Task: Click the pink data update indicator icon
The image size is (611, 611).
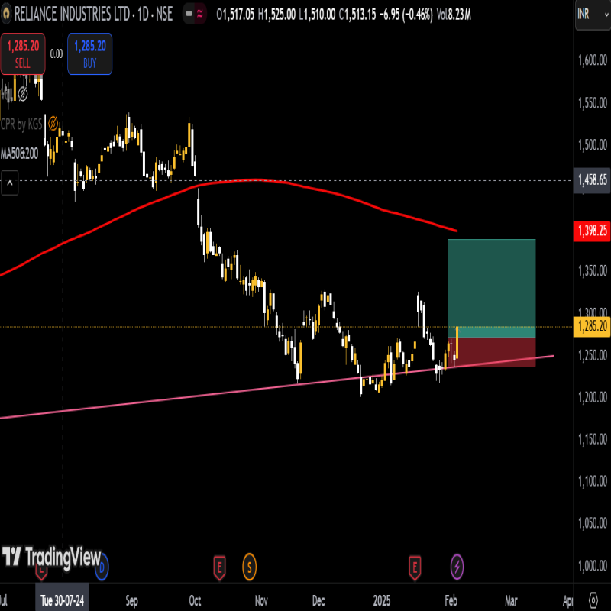Action: click(200, 14)
